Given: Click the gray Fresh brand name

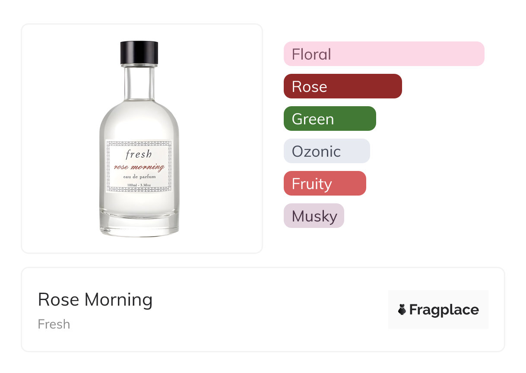Looking at the screenshot, I should click(54, 324).
